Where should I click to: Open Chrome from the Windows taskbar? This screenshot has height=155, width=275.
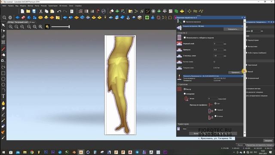(32, 152)
